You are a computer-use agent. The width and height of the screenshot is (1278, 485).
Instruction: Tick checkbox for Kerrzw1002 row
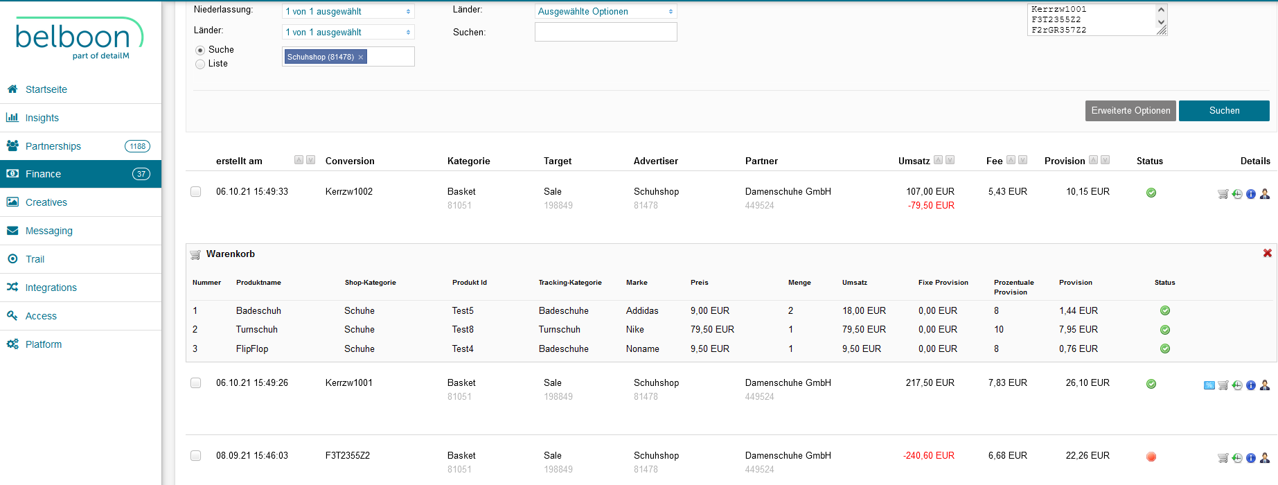click(x=196, y=192)
